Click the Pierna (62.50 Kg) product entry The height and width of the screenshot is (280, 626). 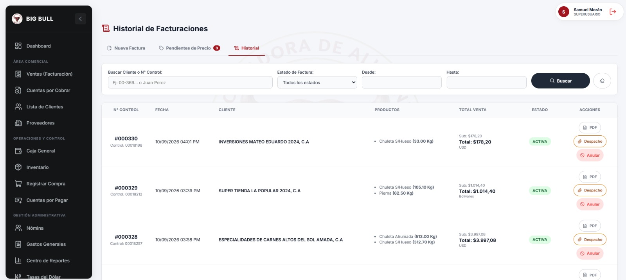396,193
